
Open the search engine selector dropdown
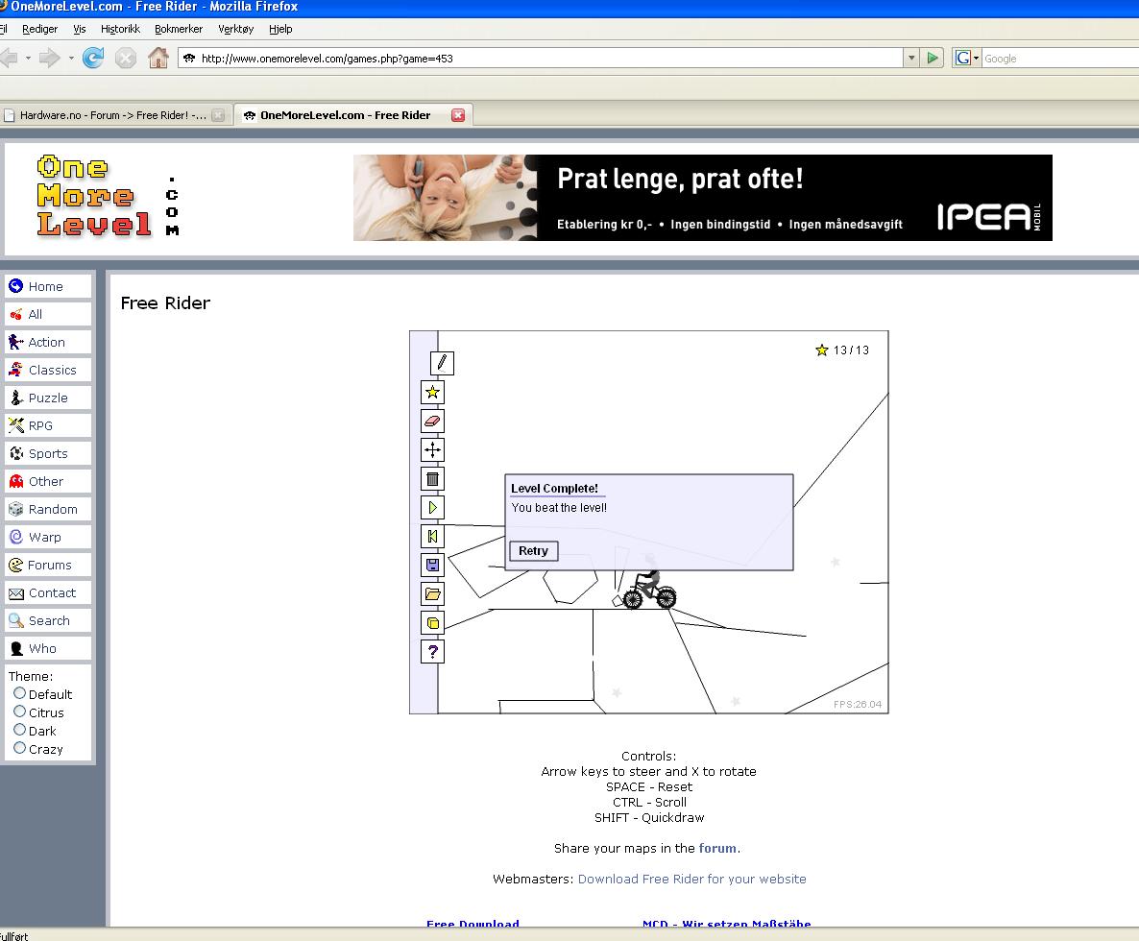(x=967, y=58)
